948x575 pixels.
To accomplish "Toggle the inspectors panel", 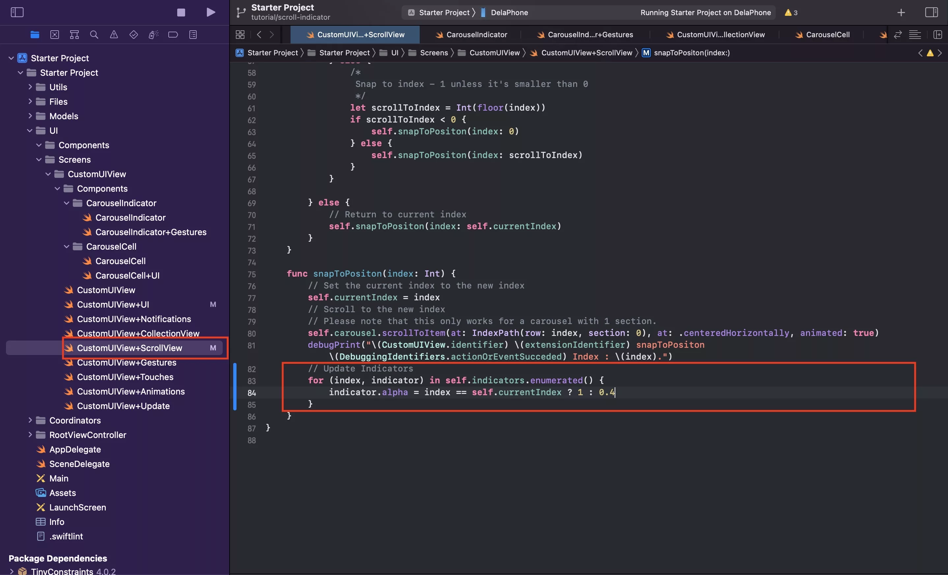I will tap(932, 12).
